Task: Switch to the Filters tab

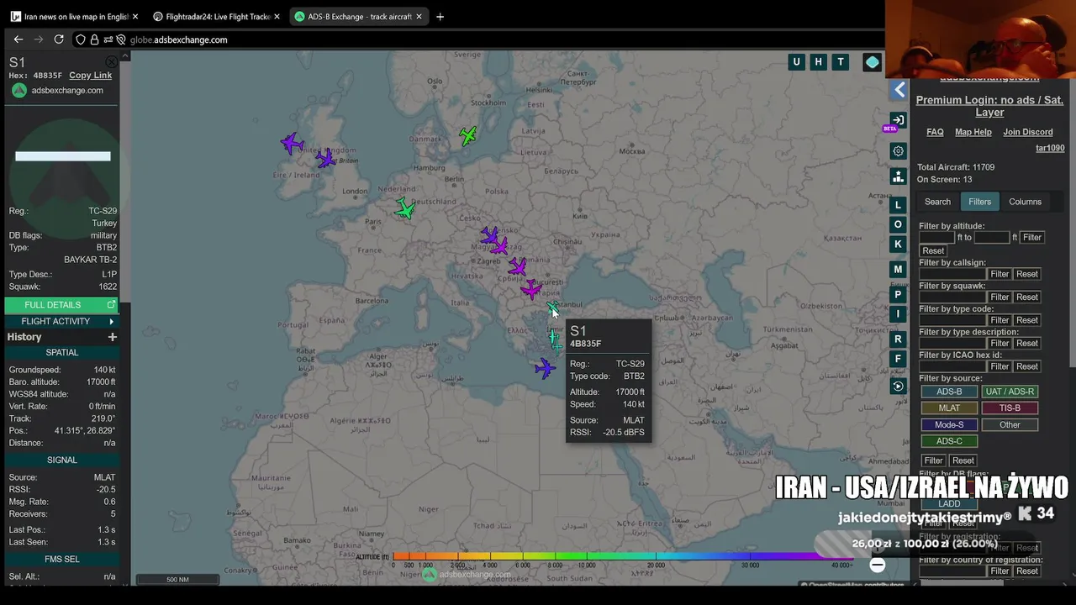Action: point(979,202)
